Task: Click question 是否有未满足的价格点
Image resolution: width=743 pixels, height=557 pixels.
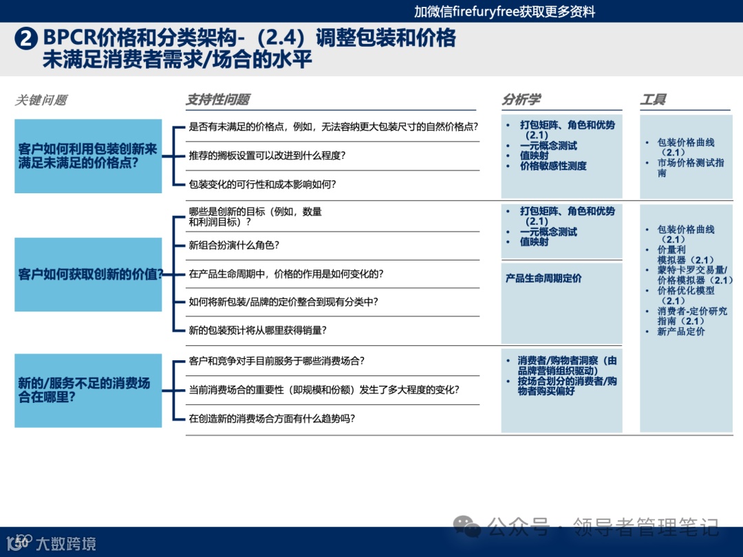Action: 334,127
